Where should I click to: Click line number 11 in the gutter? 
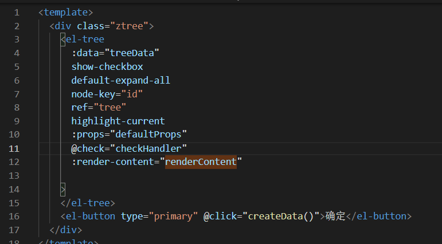click(x=14, y=149)
